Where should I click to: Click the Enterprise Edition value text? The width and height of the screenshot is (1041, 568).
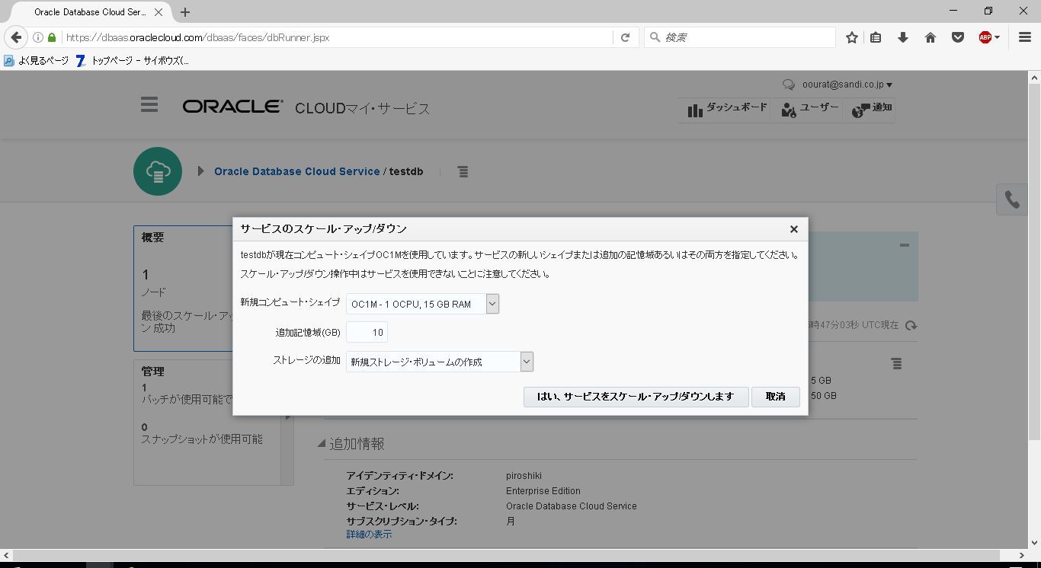coord(543,491)
